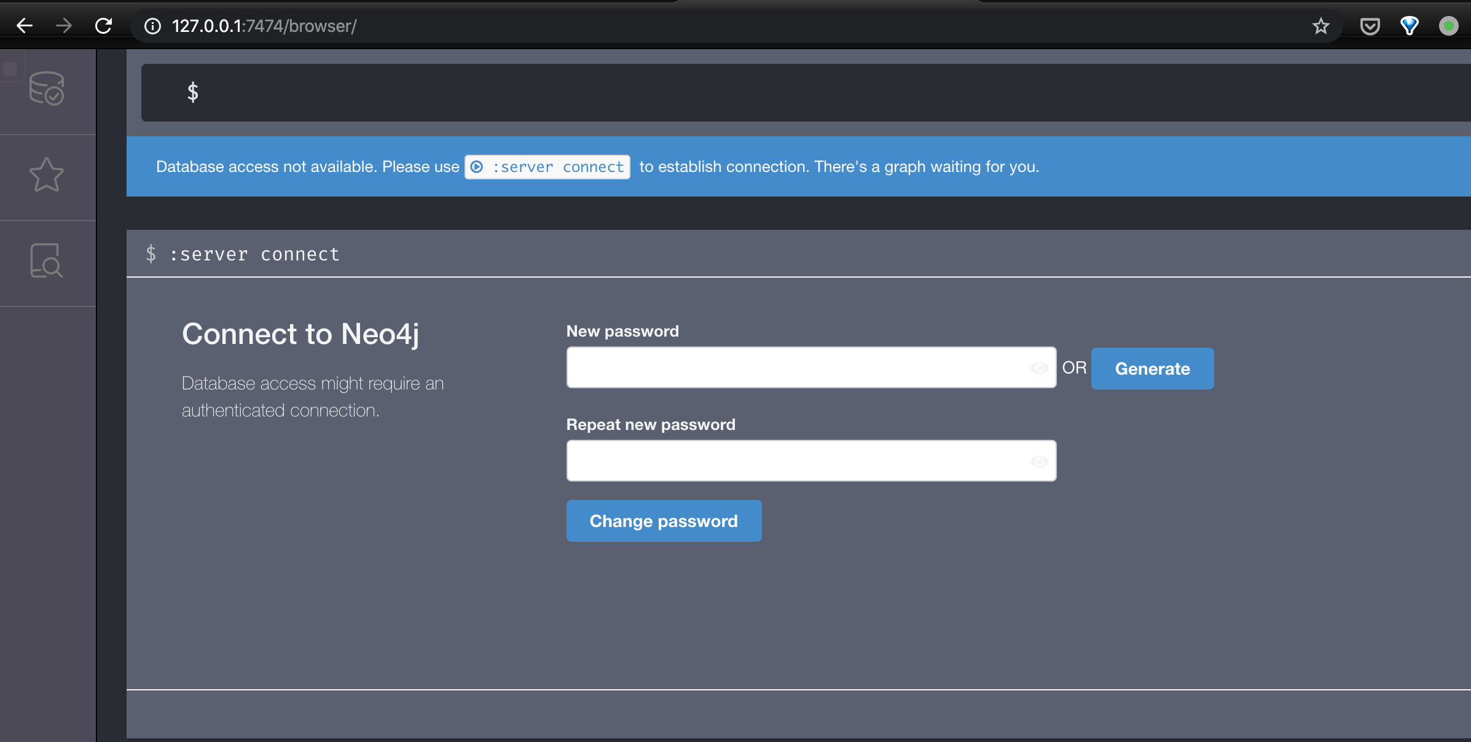Focus the New password input field
1471x742 pixels.
(x=796, y=367)
